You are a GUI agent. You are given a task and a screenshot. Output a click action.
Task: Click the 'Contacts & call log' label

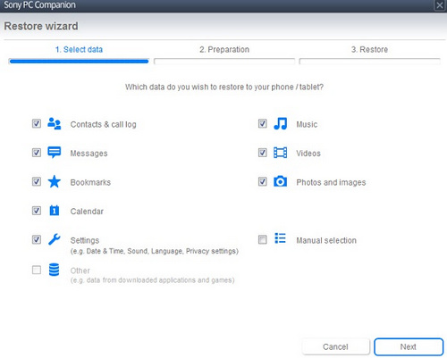103,124
